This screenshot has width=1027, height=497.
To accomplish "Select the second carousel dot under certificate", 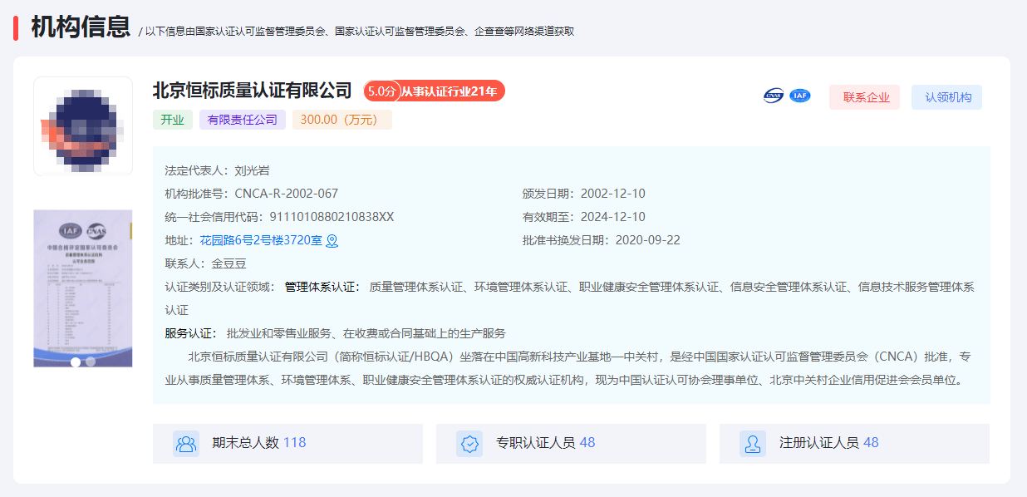I will pyautogui.click(x=91, y=362).
